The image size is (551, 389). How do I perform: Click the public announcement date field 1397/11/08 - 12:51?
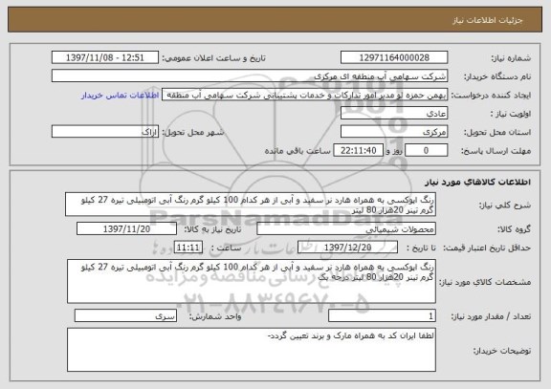(x=105, y=57)
